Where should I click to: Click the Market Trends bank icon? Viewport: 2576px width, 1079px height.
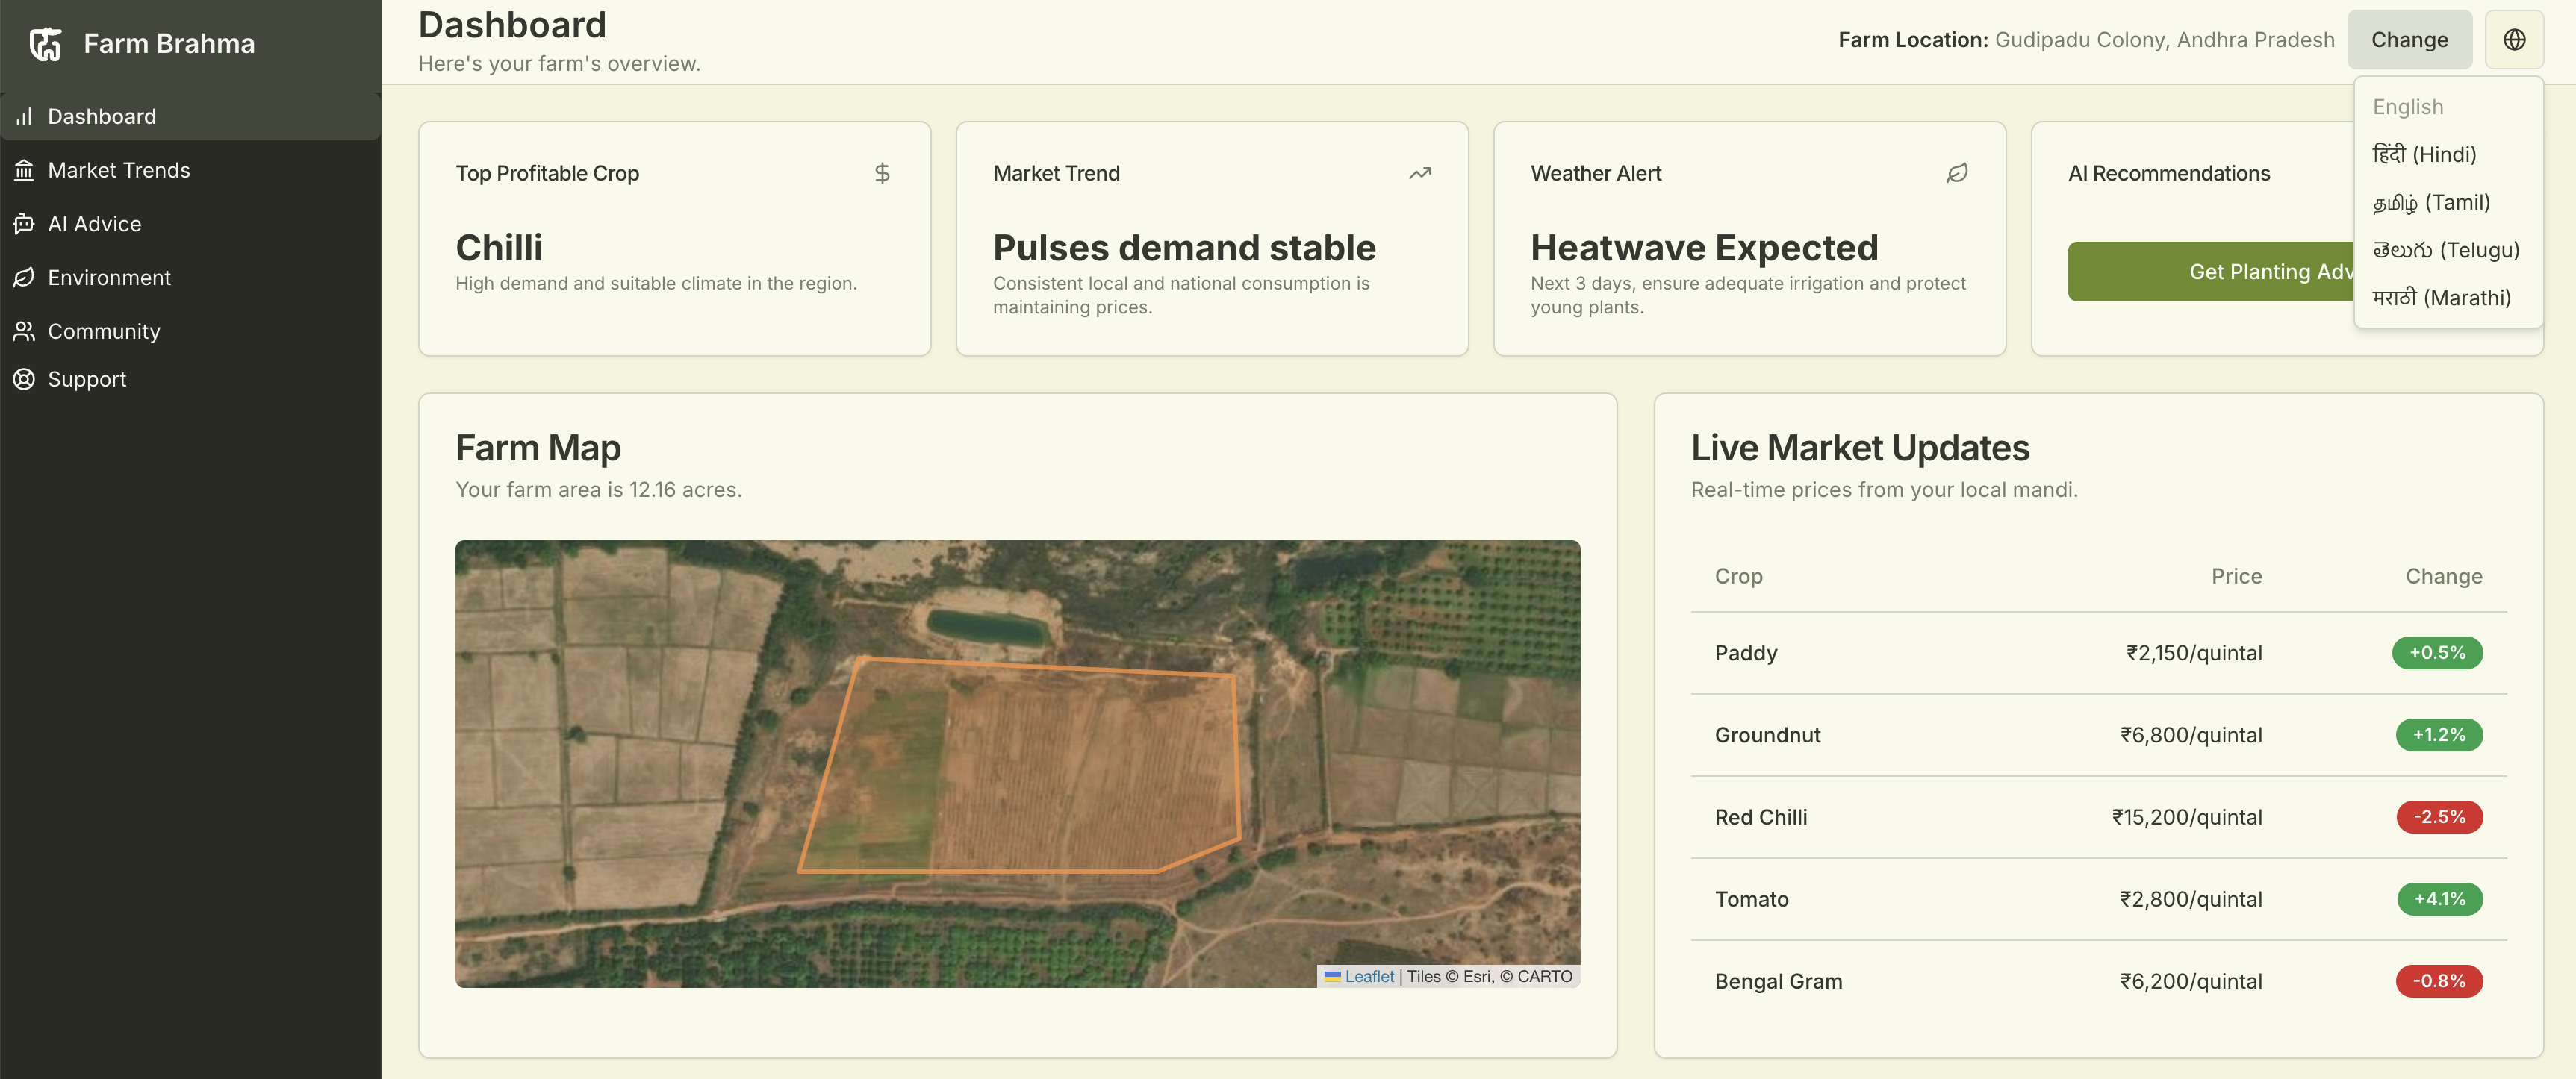[x=24, y=170]
